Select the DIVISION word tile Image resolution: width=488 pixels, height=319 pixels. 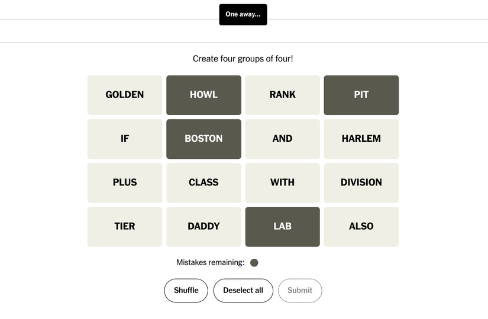361,183
